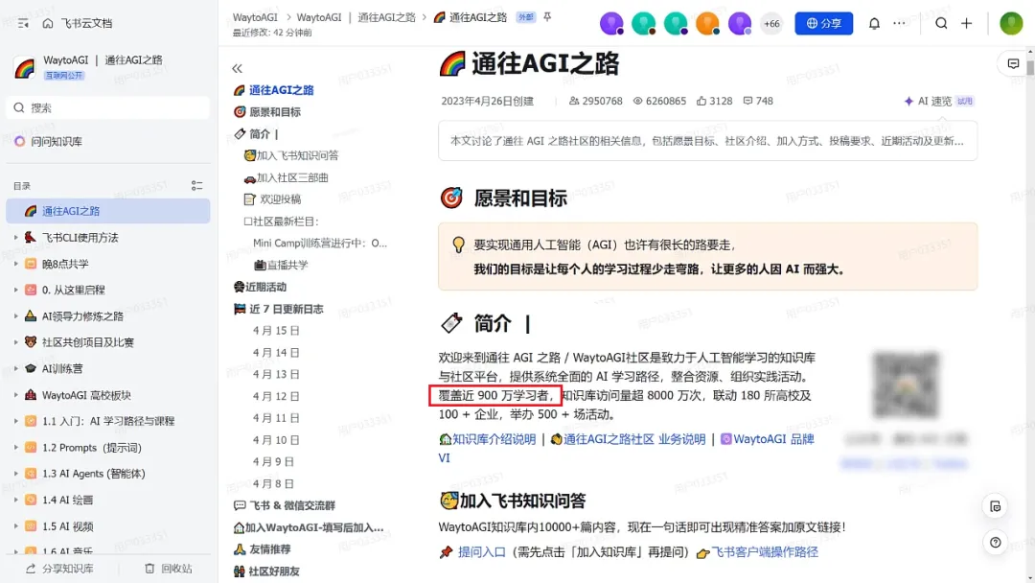1035x583 pixels.
Task: Pin the document with pin icon
Action: 547,17
